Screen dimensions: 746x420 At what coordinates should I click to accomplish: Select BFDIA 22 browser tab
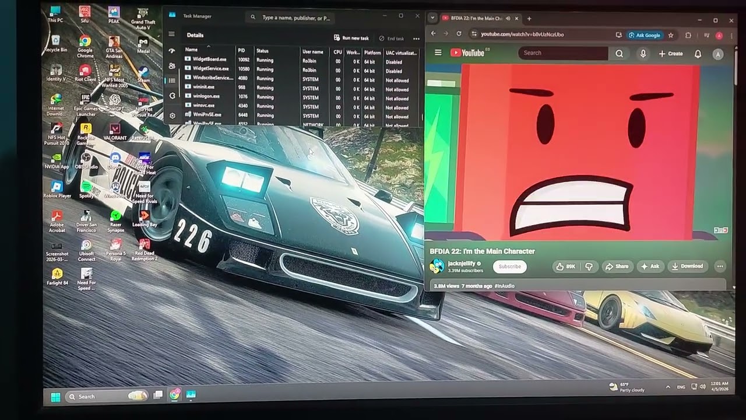point(480,19)
